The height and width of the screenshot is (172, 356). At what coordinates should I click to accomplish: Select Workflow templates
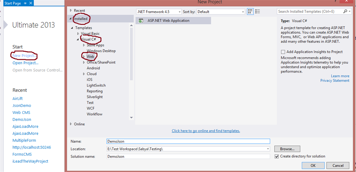click(x=95, y=114)
